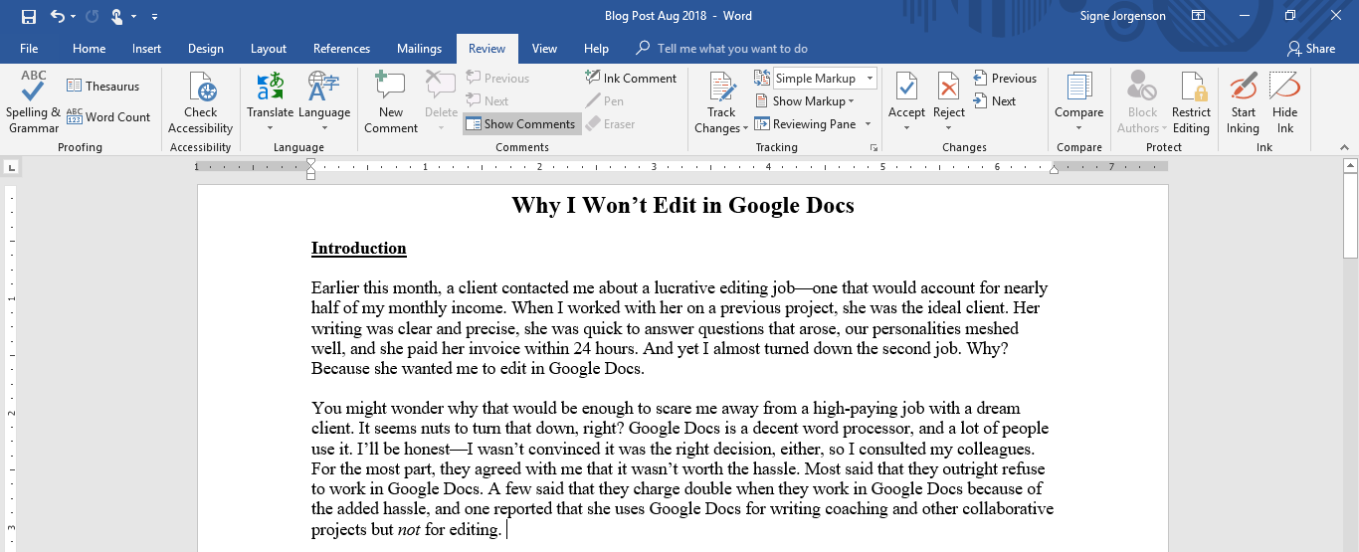
Task: Switch to the References tab
Action: 341,49
